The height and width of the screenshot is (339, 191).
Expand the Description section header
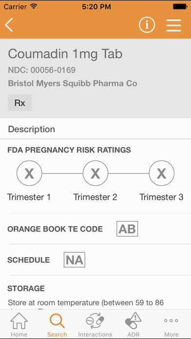[95, 129]
